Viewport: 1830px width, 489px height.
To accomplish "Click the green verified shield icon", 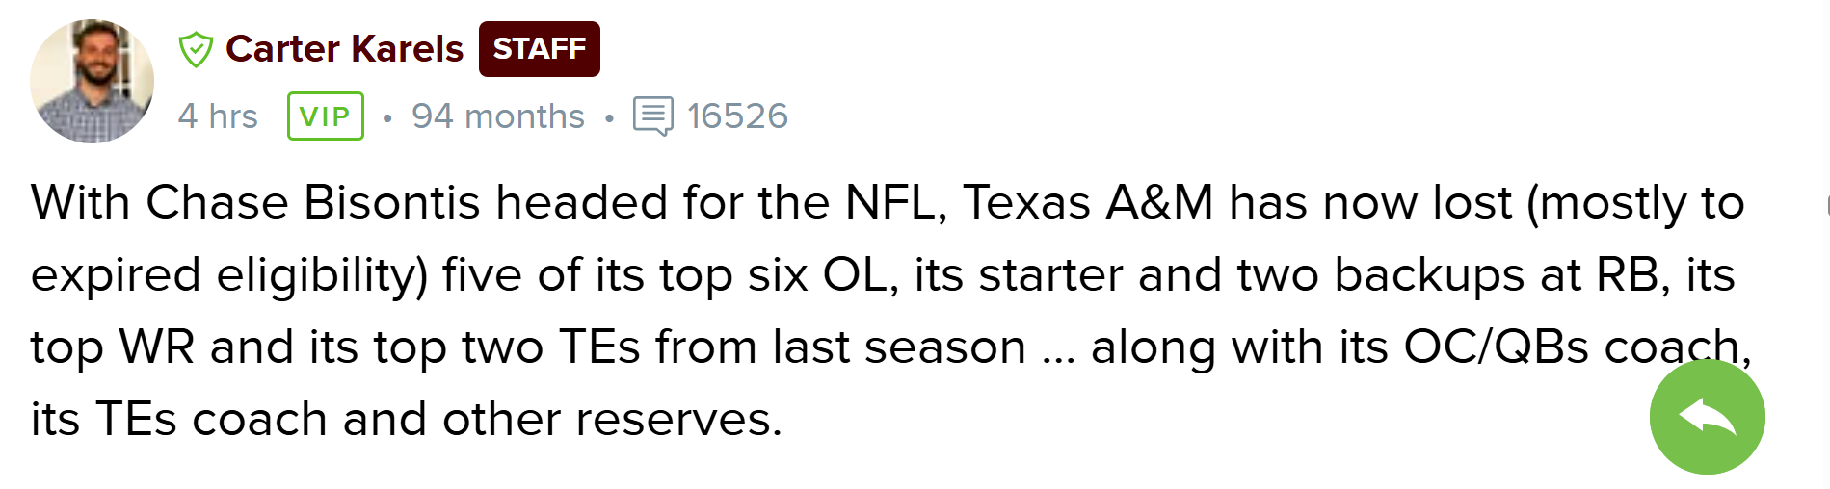I will coord(196,49).
